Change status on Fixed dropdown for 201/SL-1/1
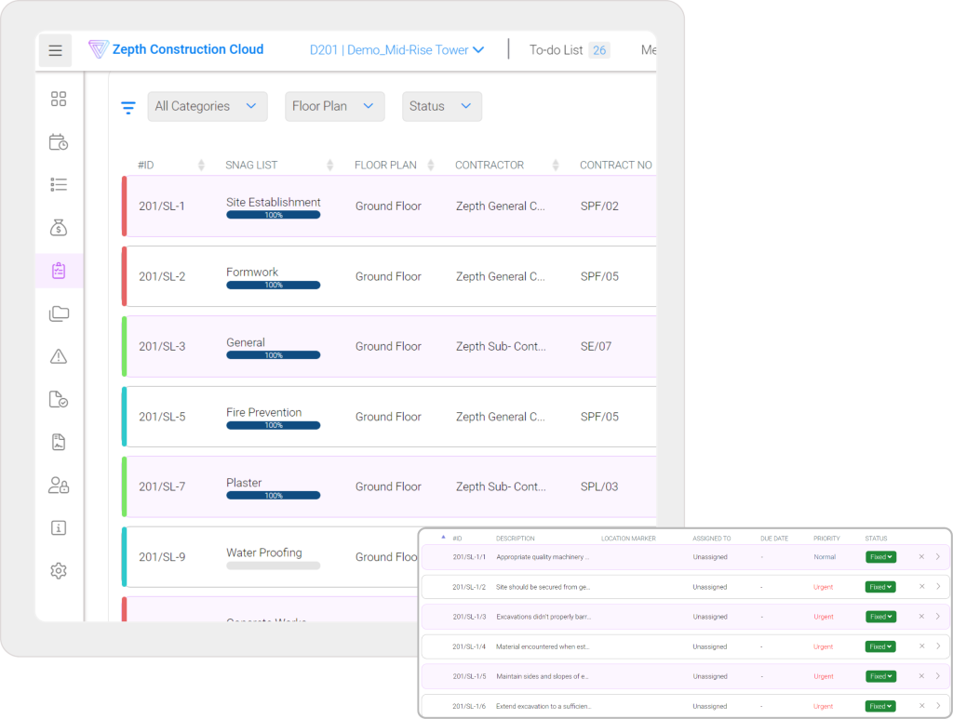The image size is (953, 719). tap(879, 556)
